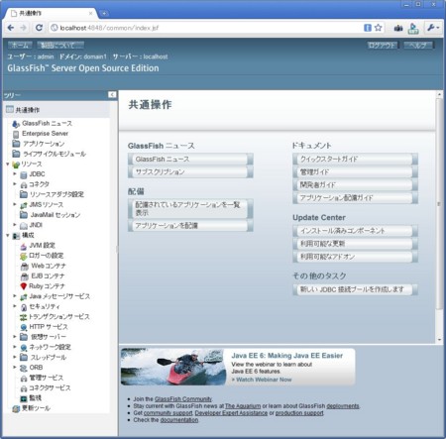
Task: Click the JVM 設定 icon
Action: (24, 246)
